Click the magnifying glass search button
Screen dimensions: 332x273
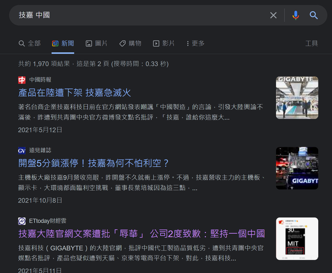pos(314,15)
